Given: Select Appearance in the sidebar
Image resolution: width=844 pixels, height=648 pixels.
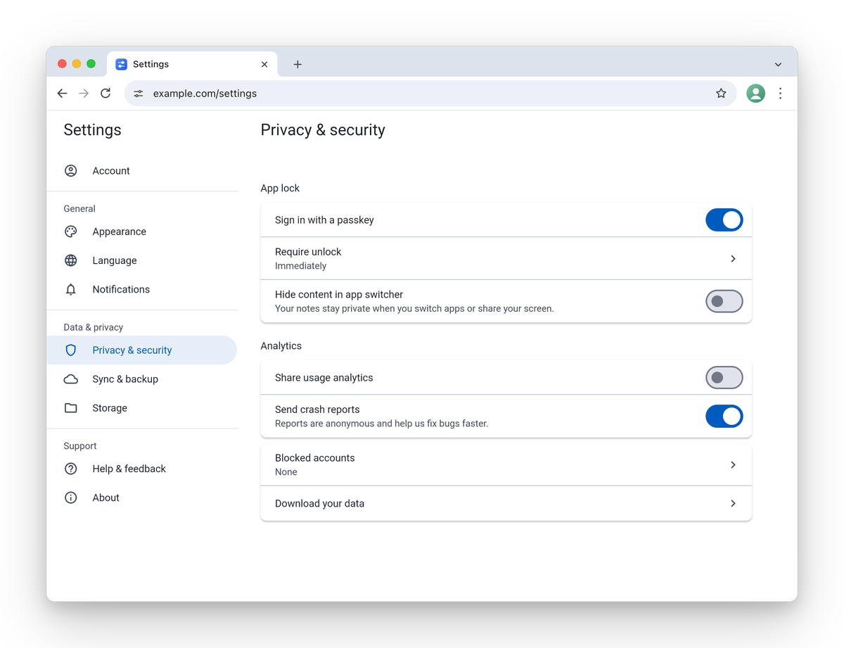Looking at the screenshot, I should 142,231.
